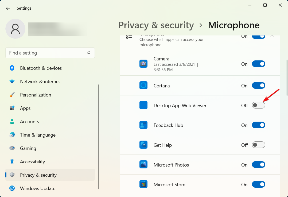Open Accessibility settings
Viewport: 288px width, 197px height.
coord(50,161)
